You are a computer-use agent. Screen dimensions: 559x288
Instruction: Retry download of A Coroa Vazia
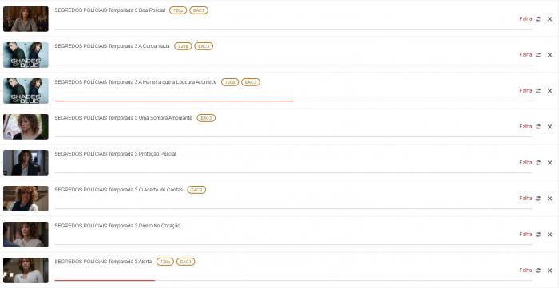(538, 55)
